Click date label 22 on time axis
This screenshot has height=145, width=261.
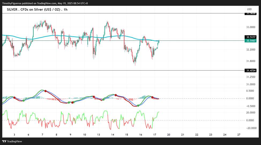click(x=197, y=135)
